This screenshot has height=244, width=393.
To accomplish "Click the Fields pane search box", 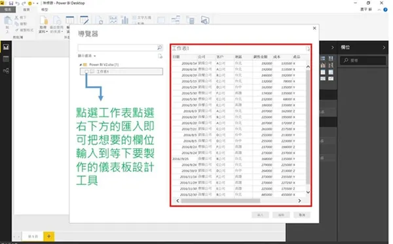I will click(x=363, y=60).
